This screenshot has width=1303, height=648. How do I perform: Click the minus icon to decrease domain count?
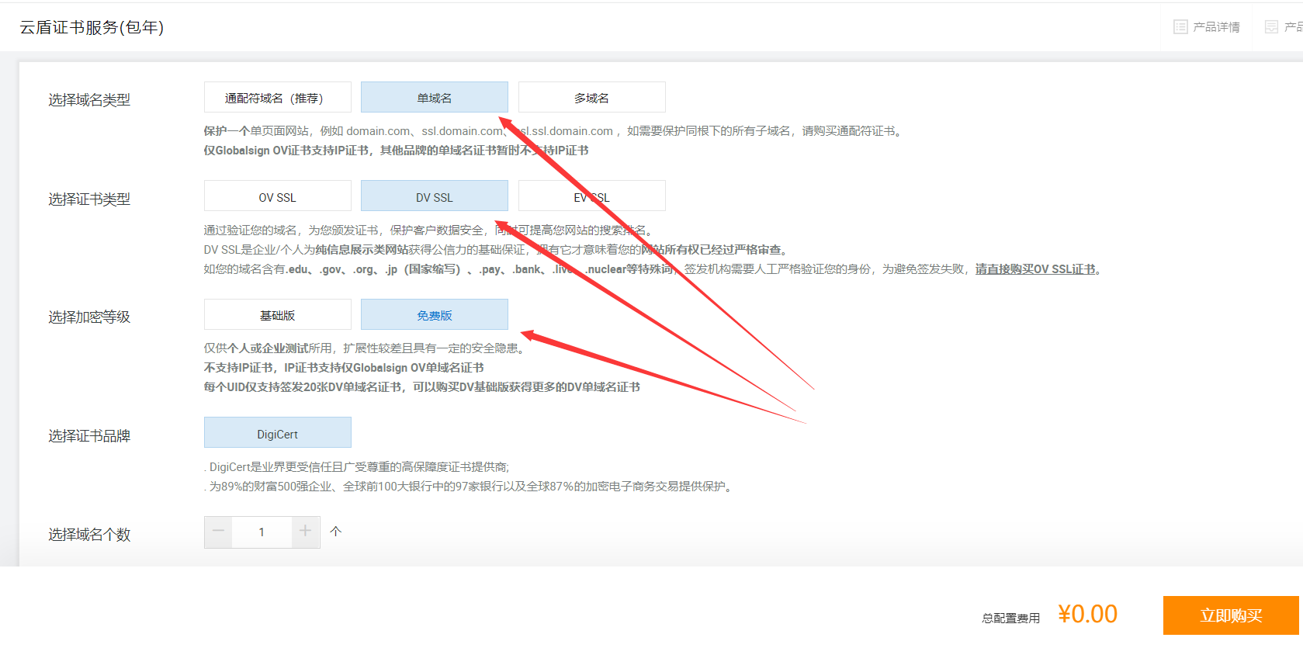[218, 532]
